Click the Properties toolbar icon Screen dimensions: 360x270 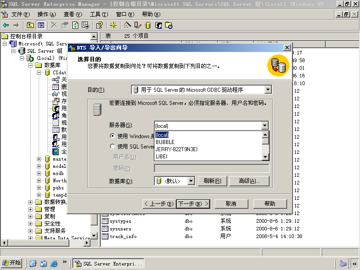click(65, 25)
